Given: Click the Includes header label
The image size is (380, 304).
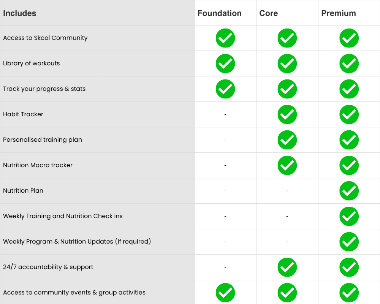Looking at the screenshot, I should [20, 13].
